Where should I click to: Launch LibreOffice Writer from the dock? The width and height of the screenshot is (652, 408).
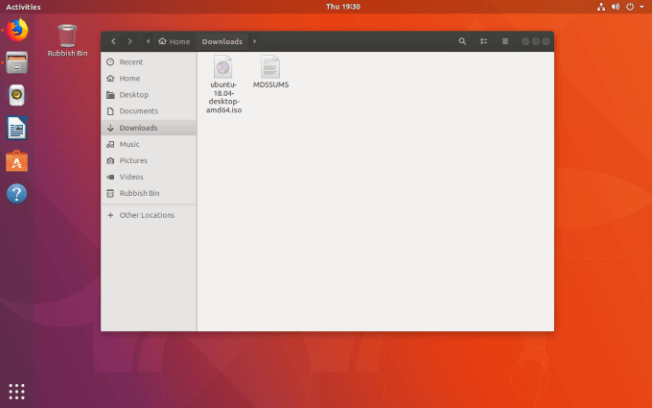[x=17, y=128]
